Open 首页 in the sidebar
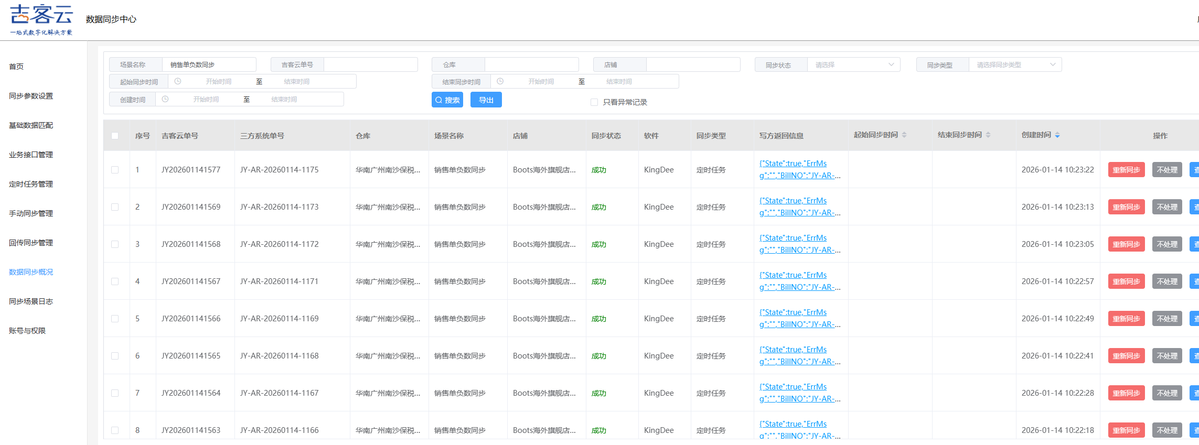 point(16,67)
